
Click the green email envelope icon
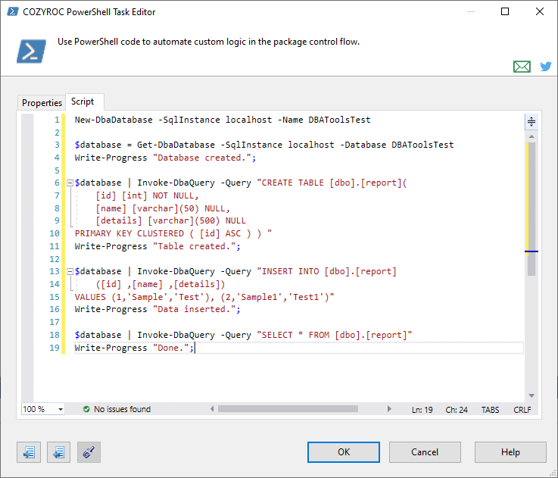(x=522, y=67)
